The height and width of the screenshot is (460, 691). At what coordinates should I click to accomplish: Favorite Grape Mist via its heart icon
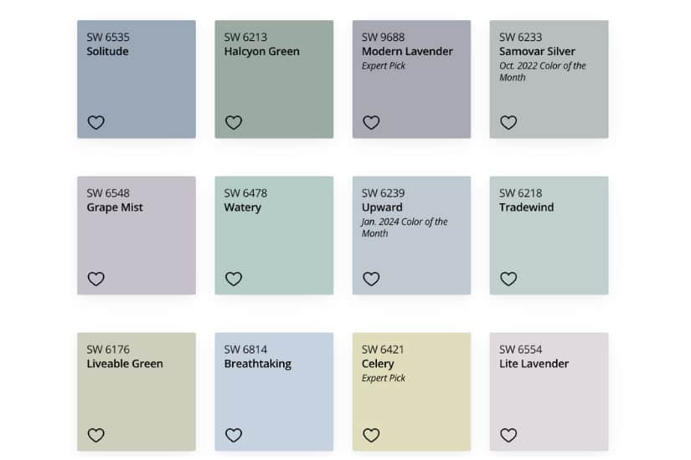click(96, 279)
